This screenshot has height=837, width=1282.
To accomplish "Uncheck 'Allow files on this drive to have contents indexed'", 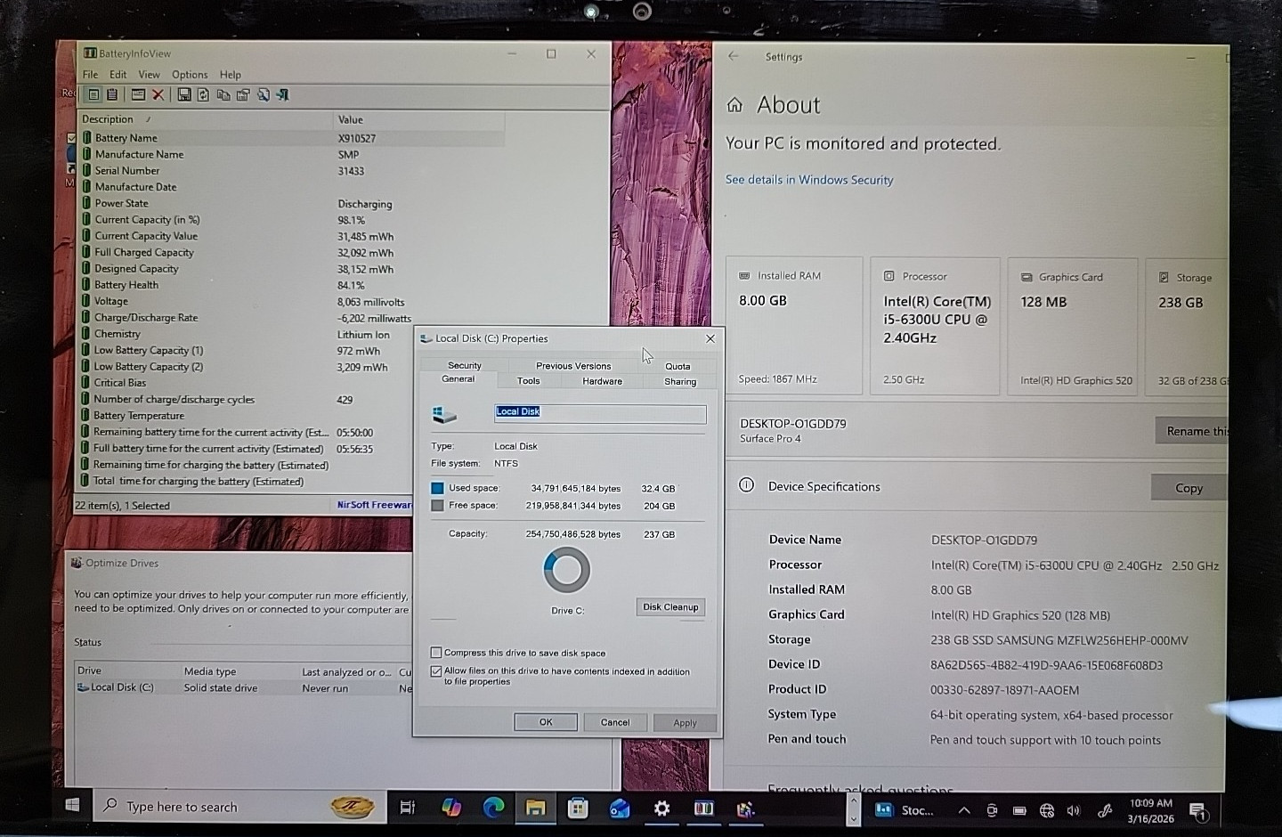I will pyautogui.click(x=436, y=671).
